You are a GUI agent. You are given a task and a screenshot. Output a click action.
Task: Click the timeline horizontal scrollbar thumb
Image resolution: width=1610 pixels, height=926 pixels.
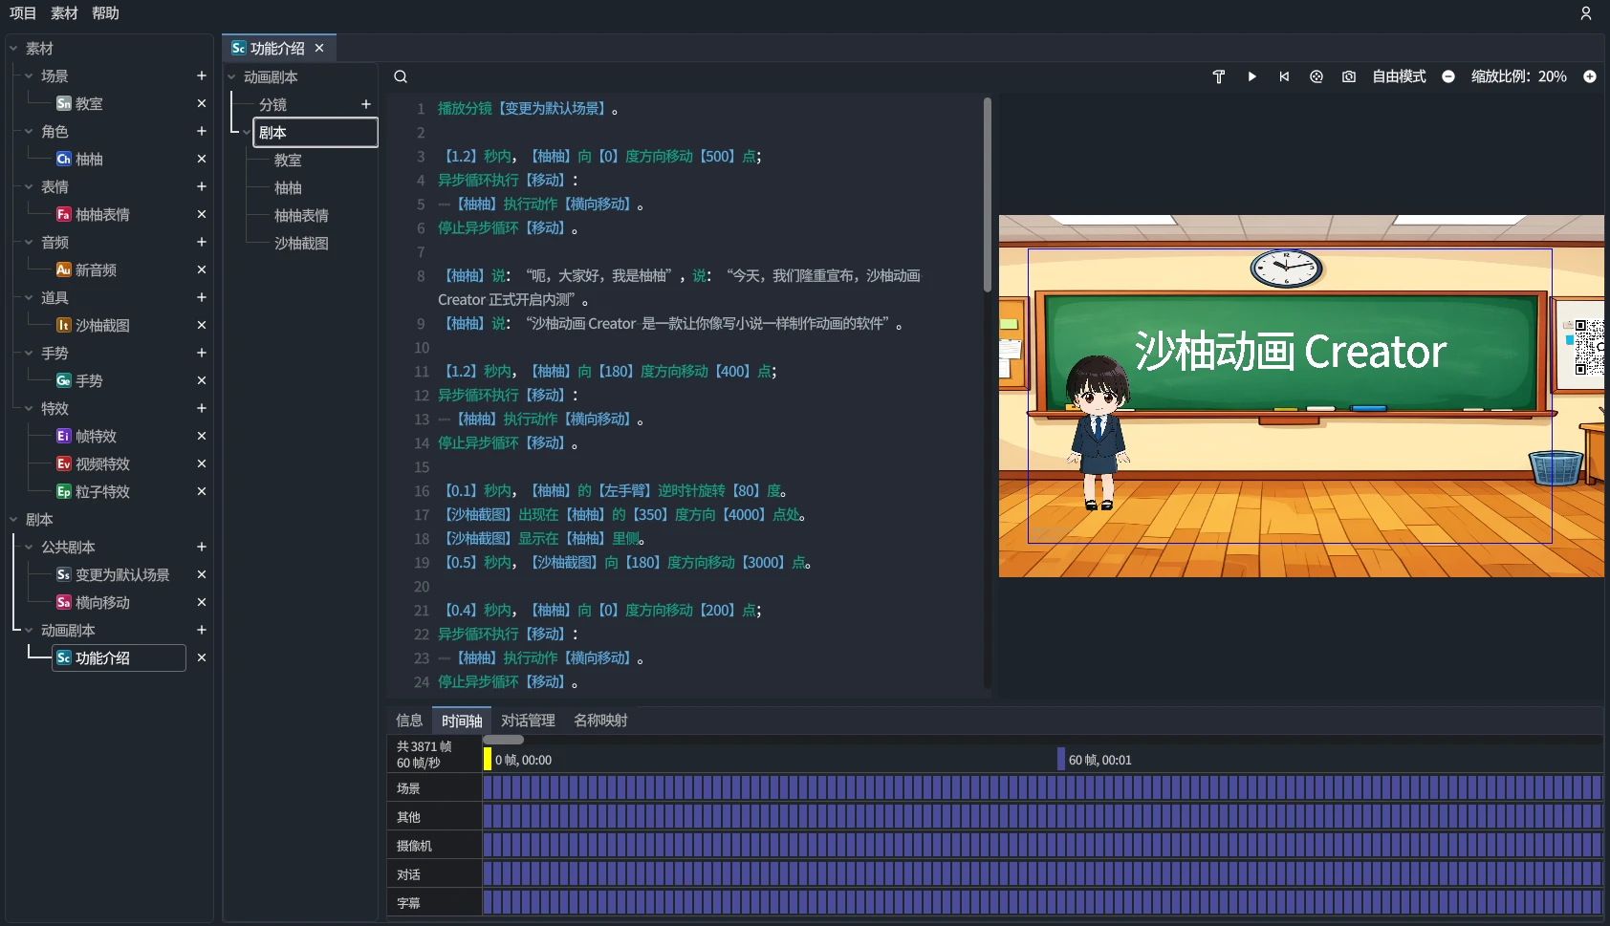tap(504, 740)
